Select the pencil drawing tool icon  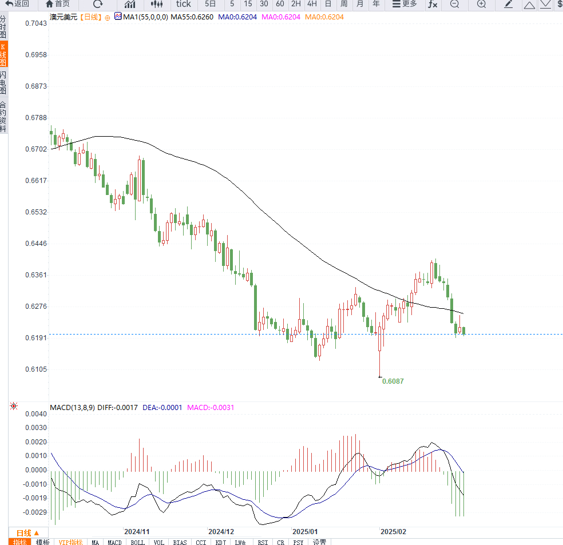[509, 4]
